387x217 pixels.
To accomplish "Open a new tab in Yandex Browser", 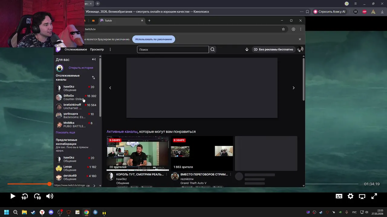I will coord(98,4).
